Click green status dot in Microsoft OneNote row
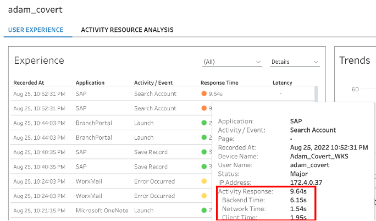376x221 pixels. 204,211
